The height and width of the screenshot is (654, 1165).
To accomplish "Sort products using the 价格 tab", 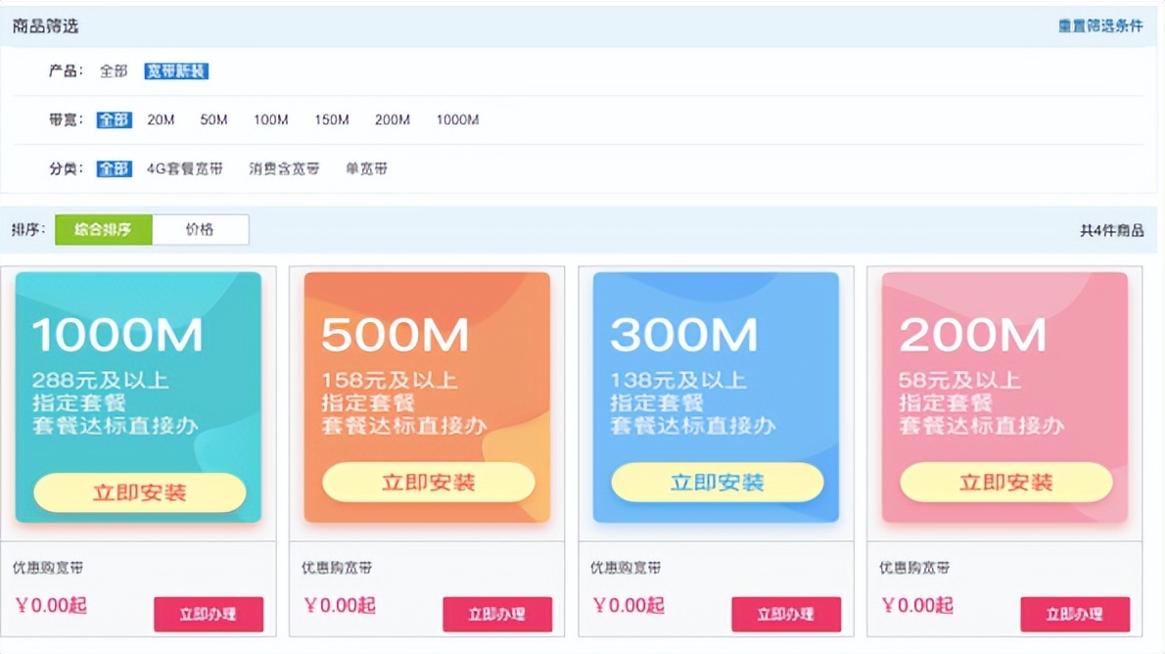I will [x=200, y=230].
